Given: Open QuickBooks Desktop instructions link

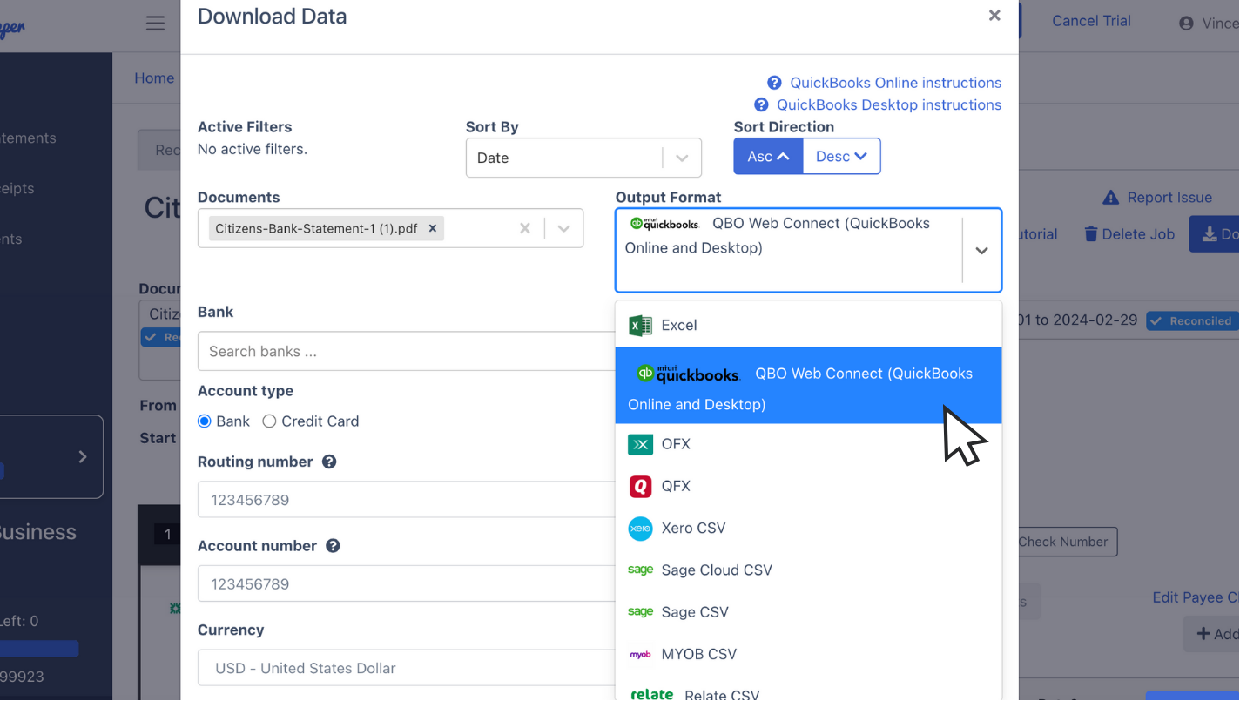Looking at the screenshot, I should tap(888, 104).
